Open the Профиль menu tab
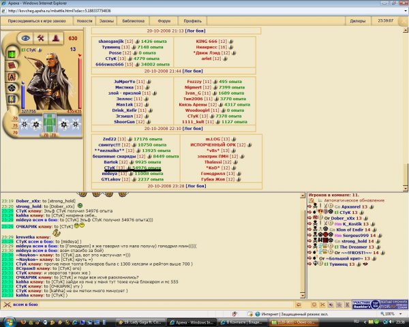409x327 pixels. (x=192, y=21)
